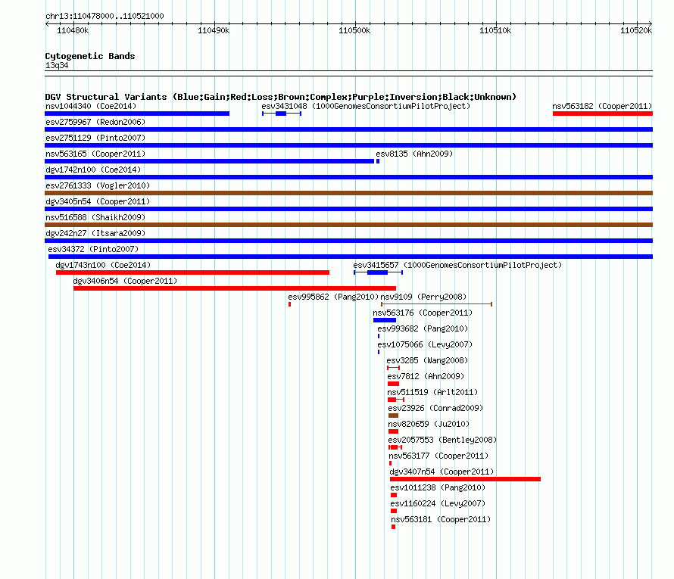Open esv3431048 (1000GenomesConsortiumPilotProject) label
The image size is (674, 579).
coord(366,106)
